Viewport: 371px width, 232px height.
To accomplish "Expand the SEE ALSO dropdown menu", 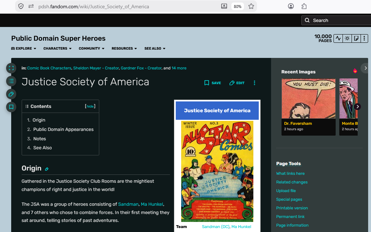I will pyautogui.click(x=155, y=48).
